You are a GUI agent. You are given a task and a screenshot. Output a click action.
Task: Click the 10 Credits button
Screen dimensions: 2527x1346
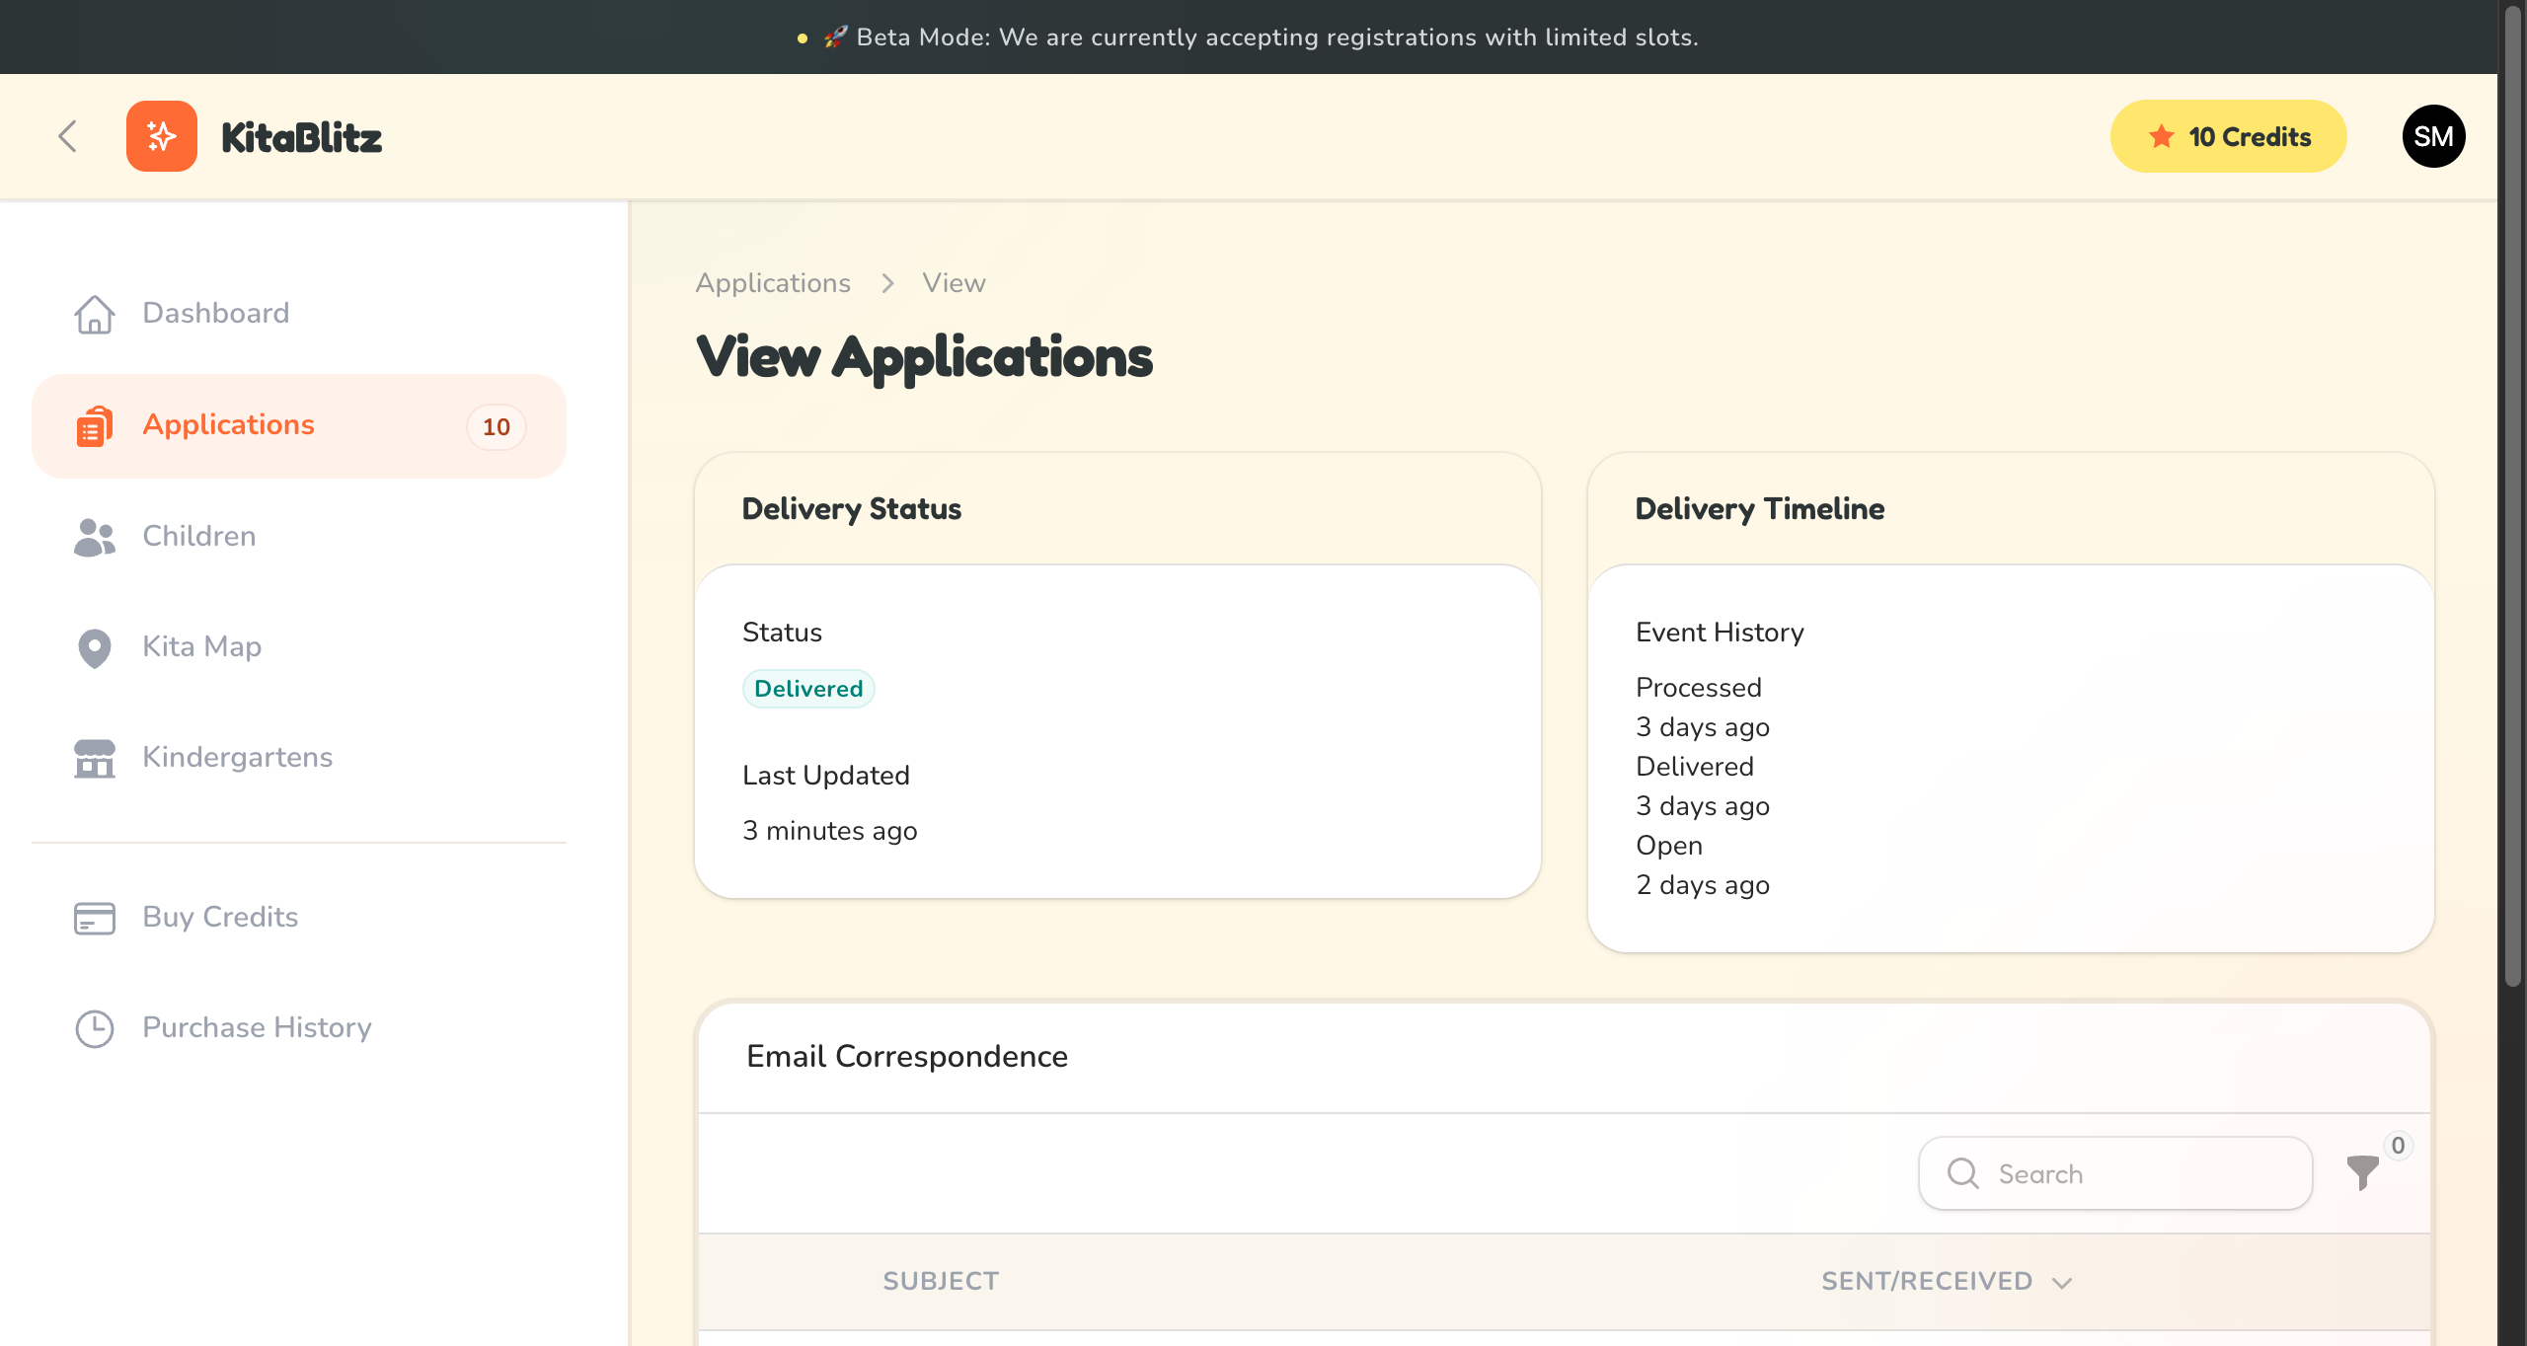click(2228, 136)
